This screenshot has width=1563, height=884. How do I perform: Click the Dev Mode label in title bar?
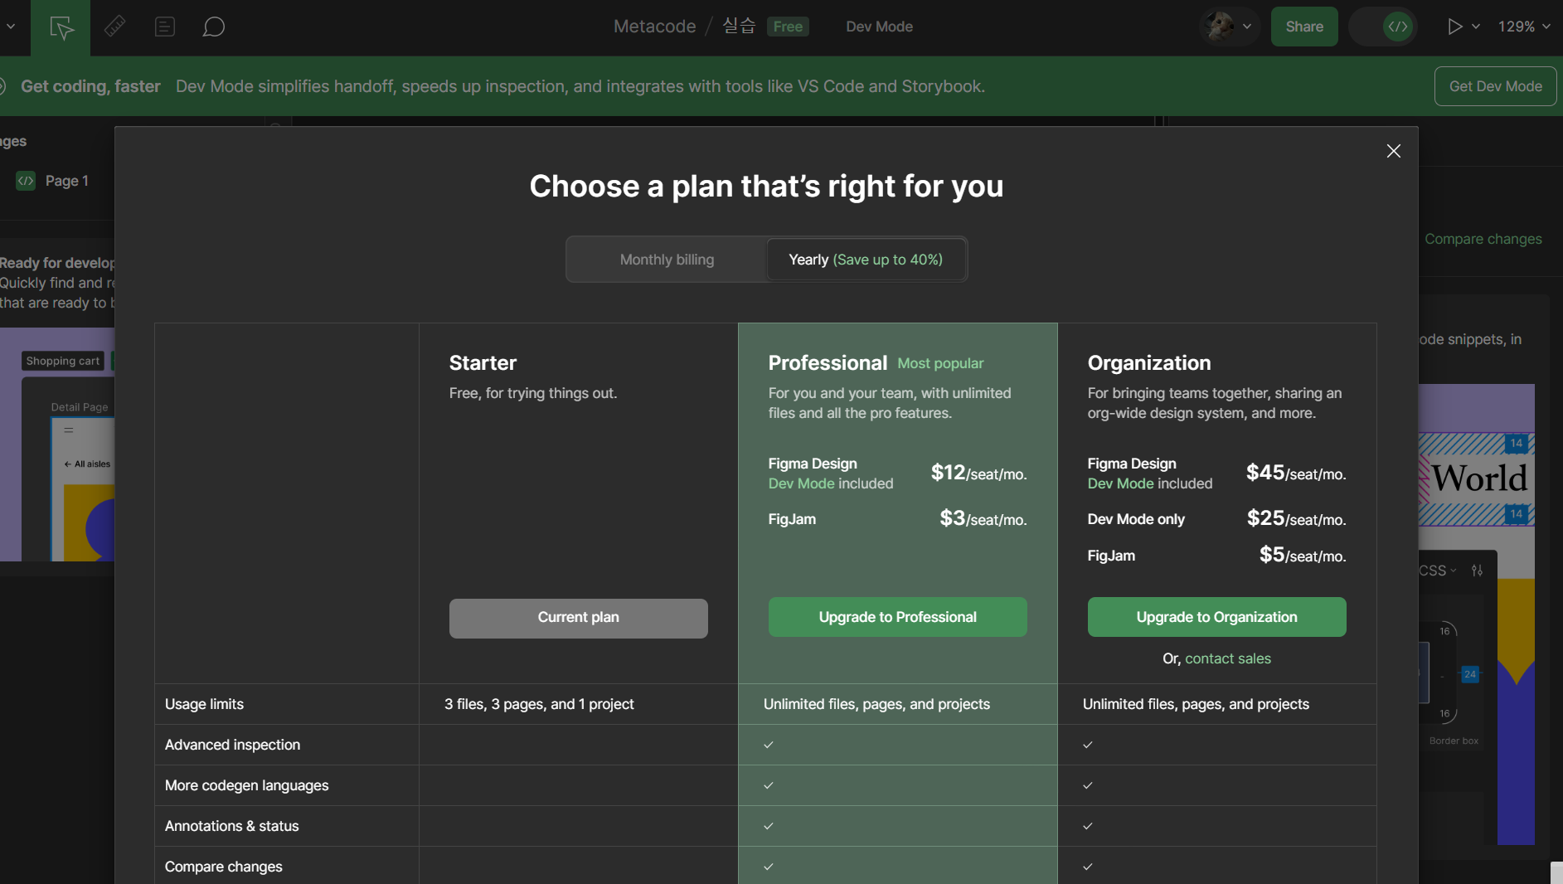[x=879, y=27]
